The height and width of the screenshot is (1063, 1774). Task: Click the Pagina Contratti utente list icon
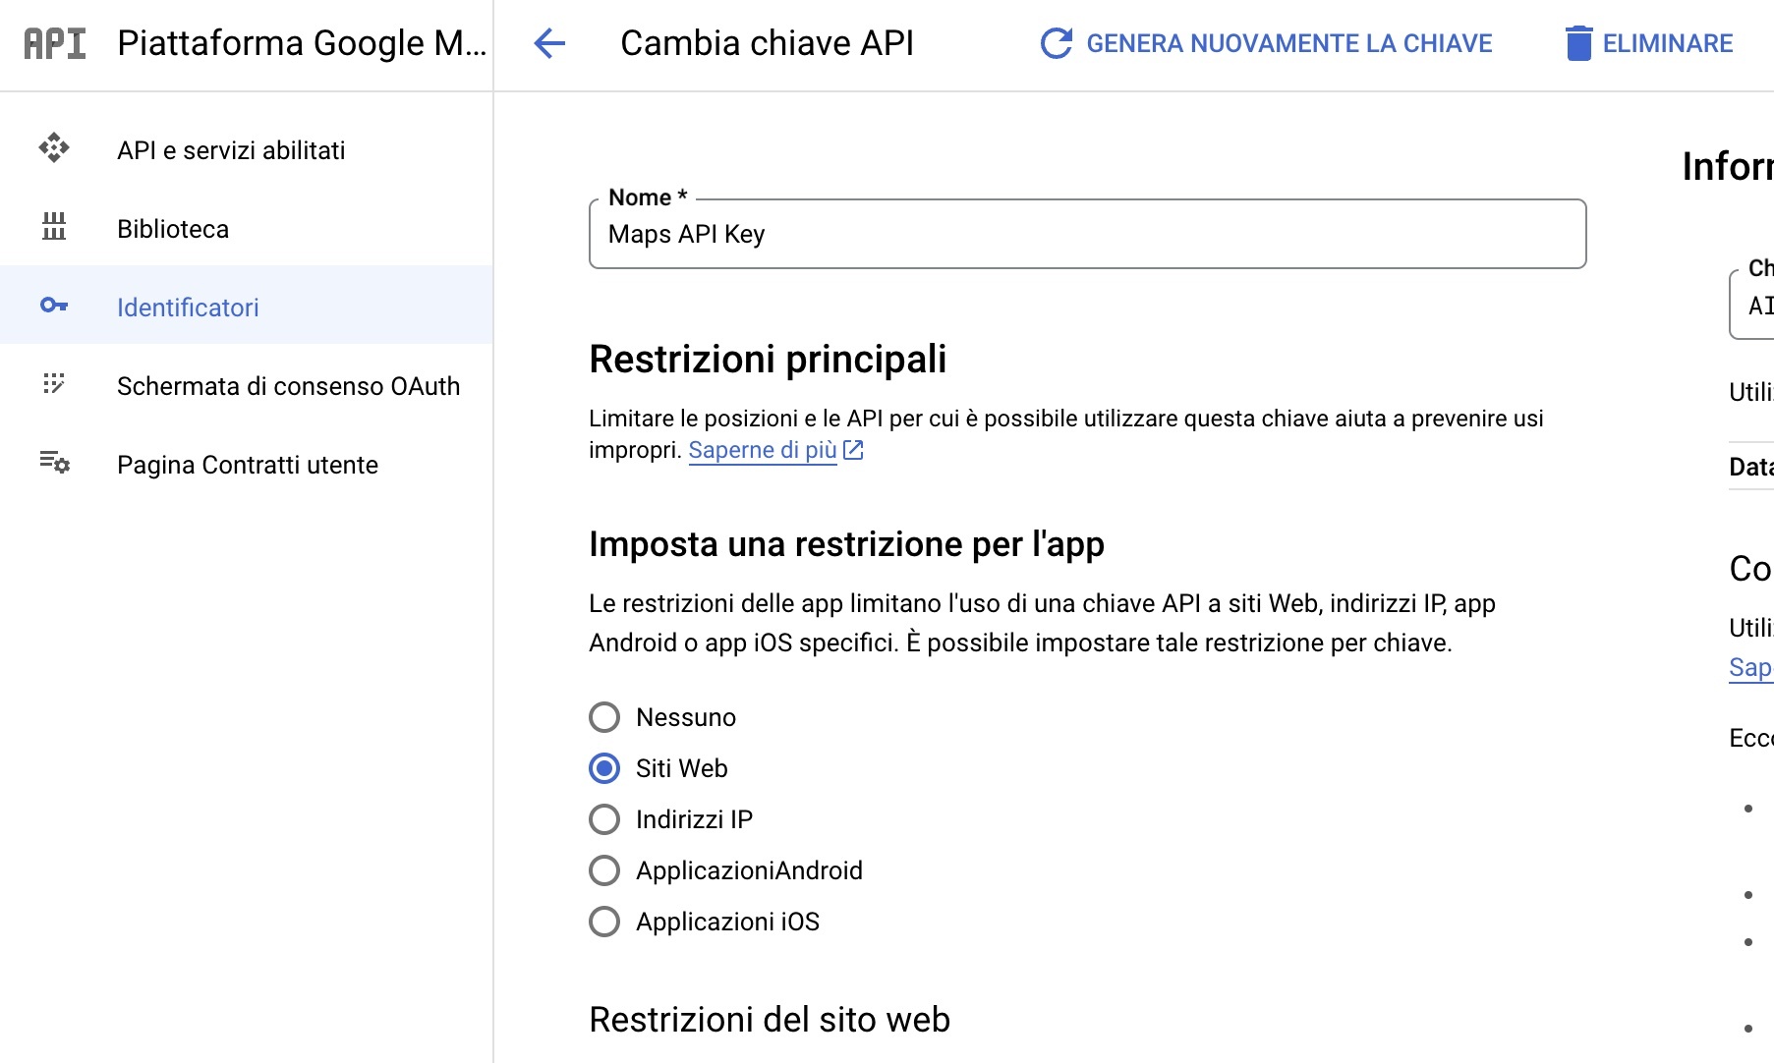53,464
